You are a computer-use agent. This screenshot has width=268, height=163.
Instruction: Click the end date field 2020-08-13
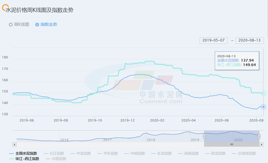(x=250, y=41)
